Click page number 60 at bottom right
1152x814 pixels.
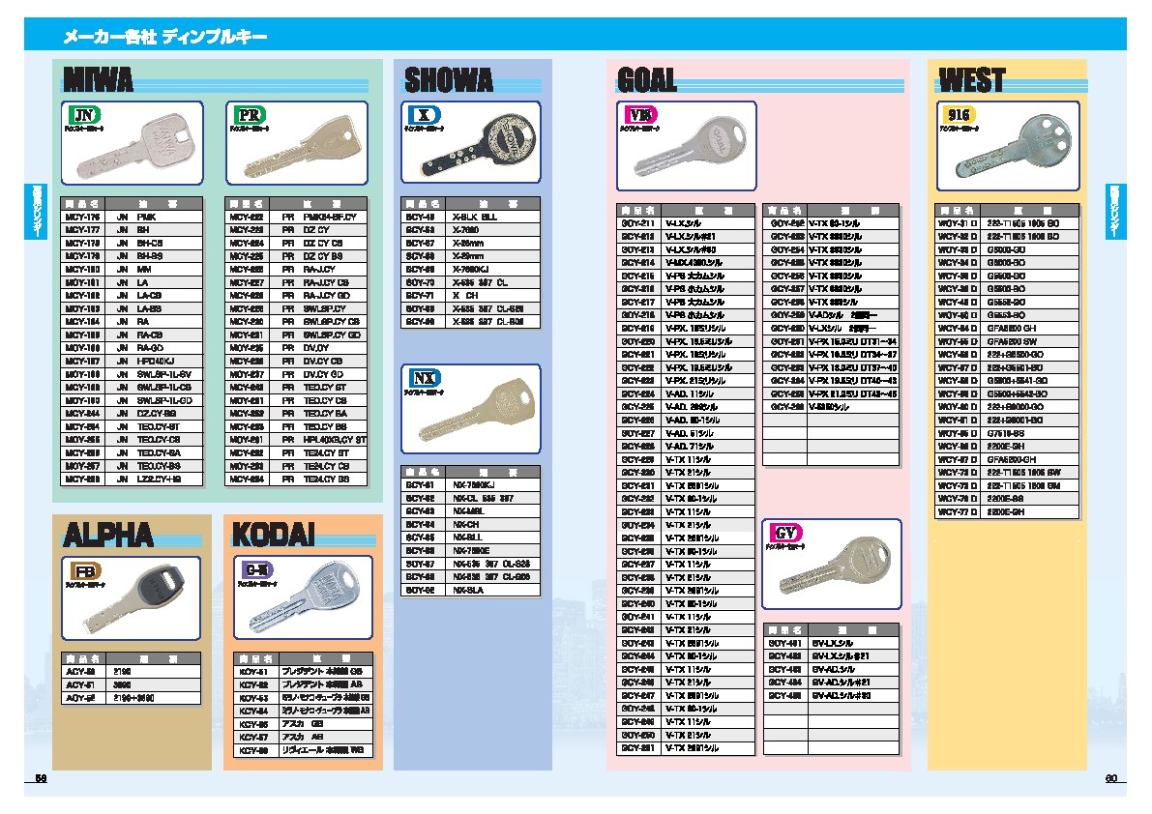click(1110, 779)
